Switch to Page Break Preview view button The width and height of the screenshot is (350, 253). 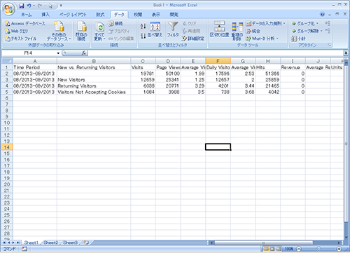[279, 249]
